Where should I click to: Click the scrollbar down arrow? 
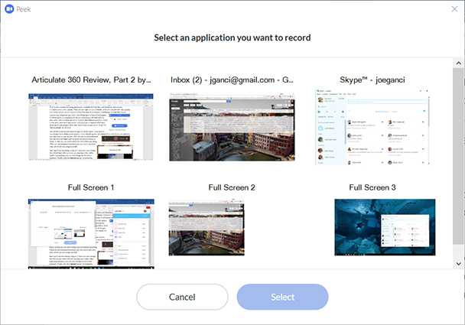(x=458, y=262)
